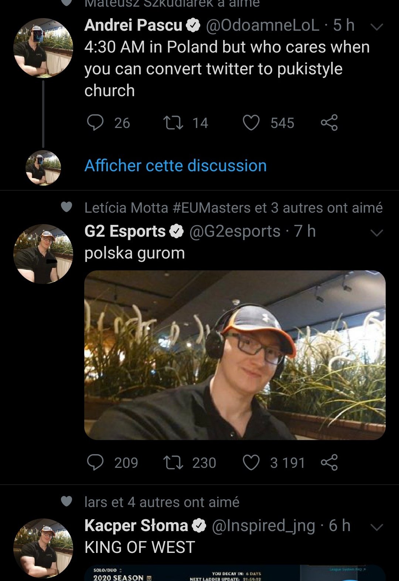View the photo in G2 Esports tweet
This screenshot has width=399, height=581.
coord(235,355)
